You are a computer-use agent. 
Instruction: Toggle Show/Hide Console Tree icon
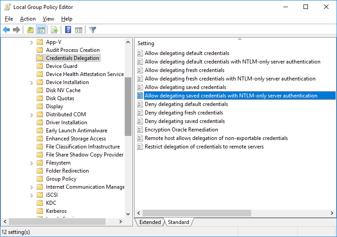tap(41, 30)
